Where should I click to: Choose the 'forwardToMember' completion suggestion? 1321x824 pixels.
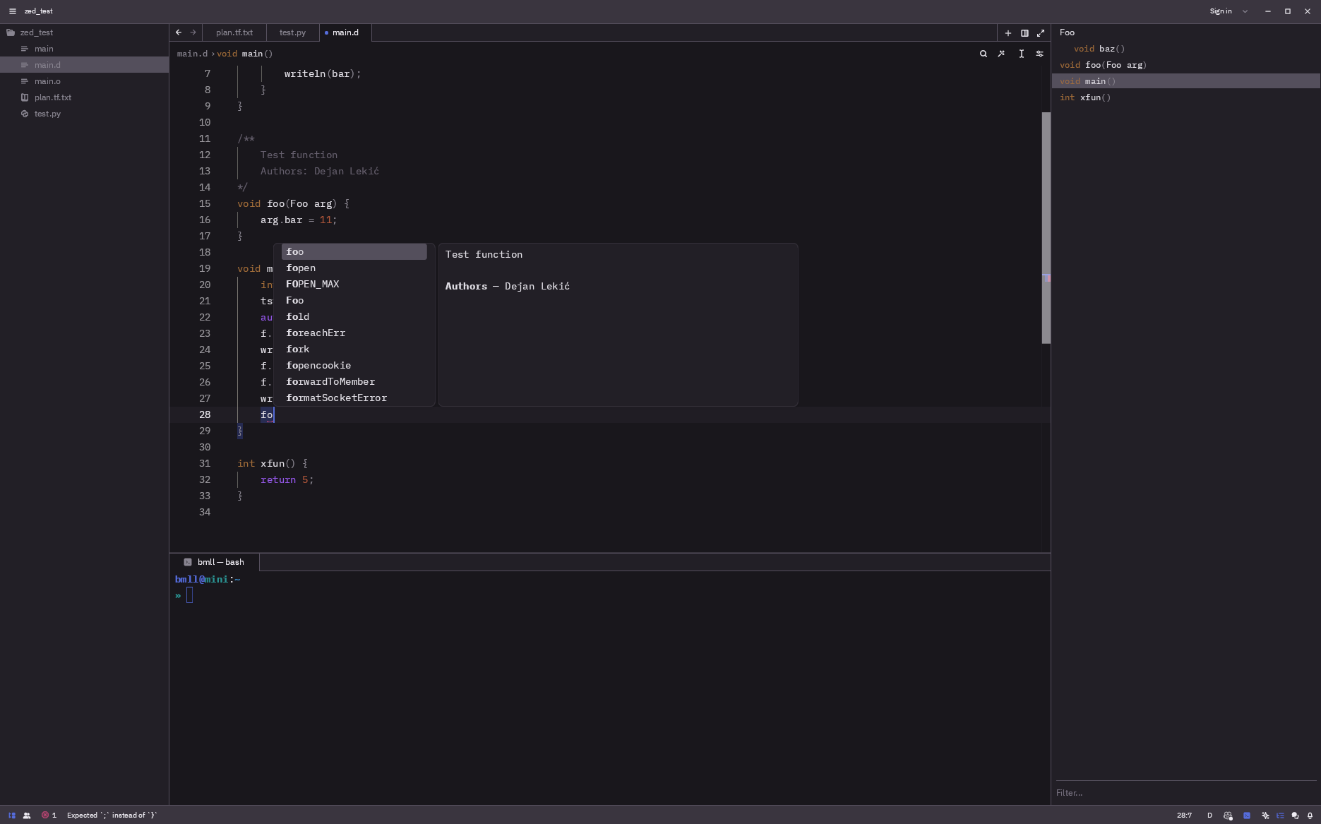point(354,382)
